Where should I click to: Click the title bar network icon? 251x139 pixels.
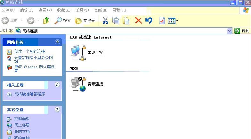tap(2, 3)
